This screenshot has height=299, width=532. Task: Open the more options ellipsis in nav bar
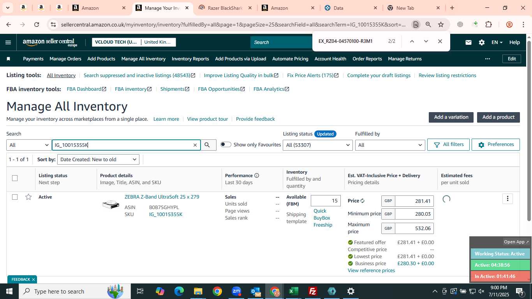(488, 59)
